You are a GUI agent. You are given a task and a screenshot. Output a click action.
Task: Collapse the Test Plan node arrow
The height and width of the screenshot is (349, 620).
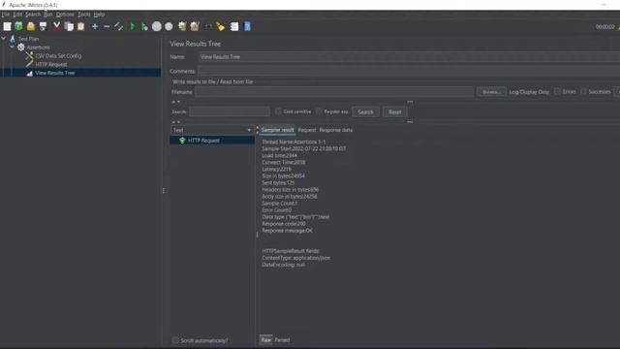(4, 39)
